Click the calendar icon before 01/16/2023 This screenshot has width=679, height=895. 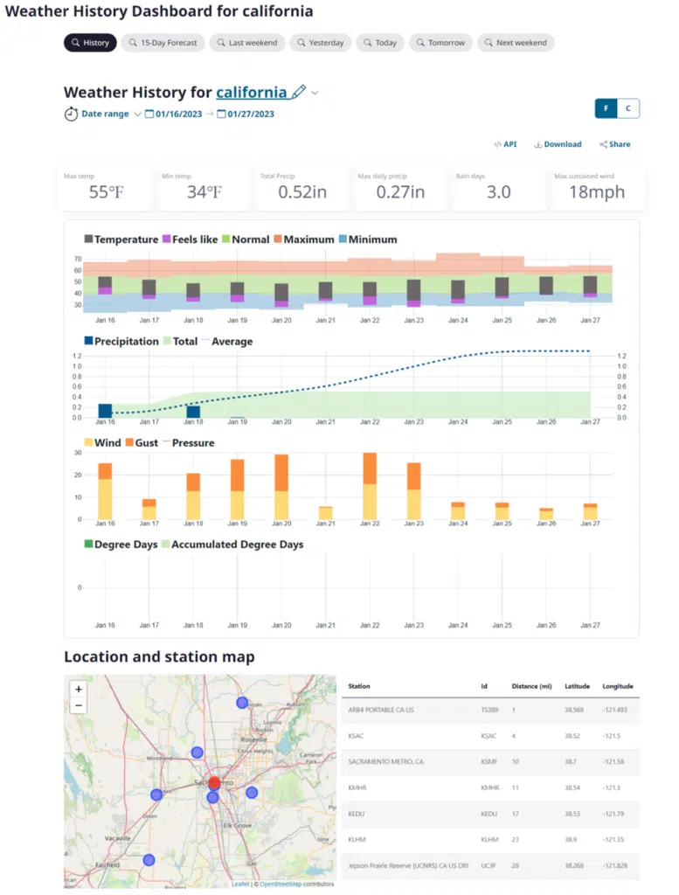tap(149, 114)
